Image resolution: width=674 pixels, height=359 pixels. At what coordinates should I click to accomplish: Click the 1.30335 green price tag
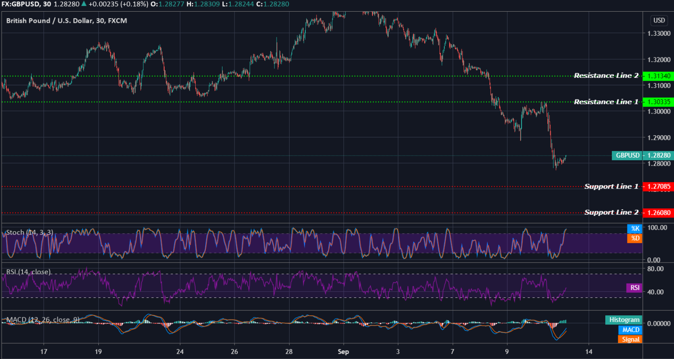pos(658,102)
